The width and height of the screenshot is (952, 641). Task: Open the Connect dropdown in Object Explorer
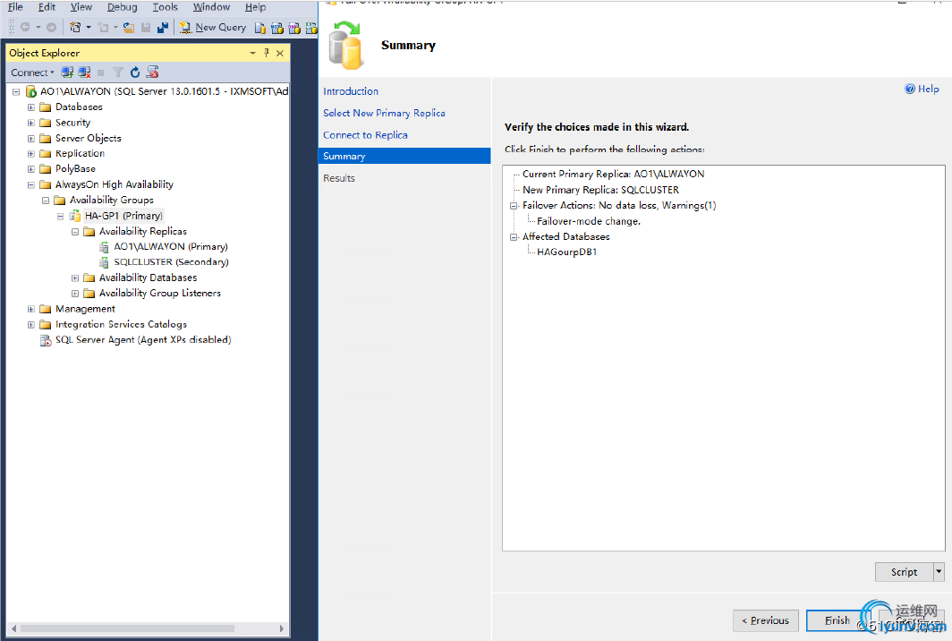(x=32, y=73)
